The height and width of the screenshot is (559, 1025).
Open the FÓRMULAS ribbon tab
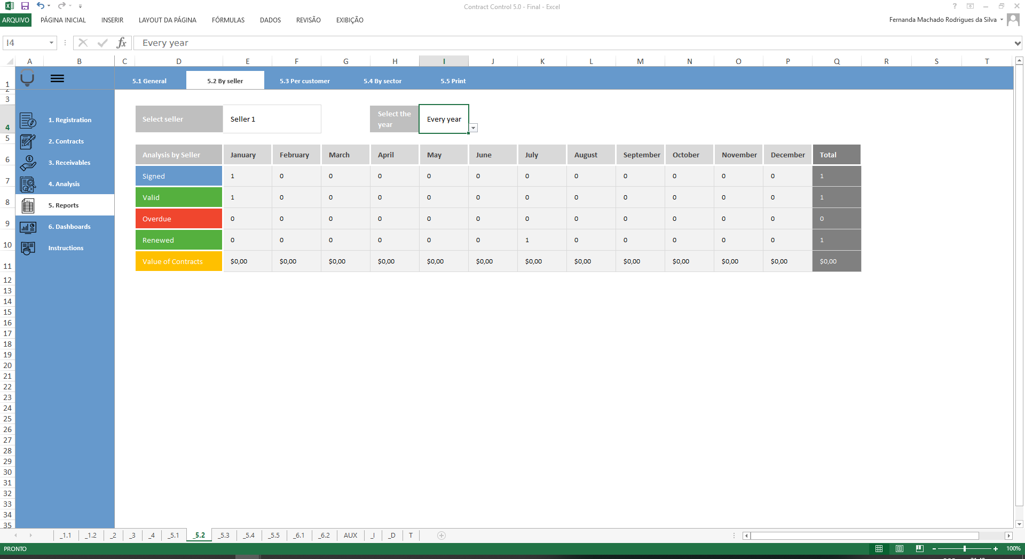(228, 20)
